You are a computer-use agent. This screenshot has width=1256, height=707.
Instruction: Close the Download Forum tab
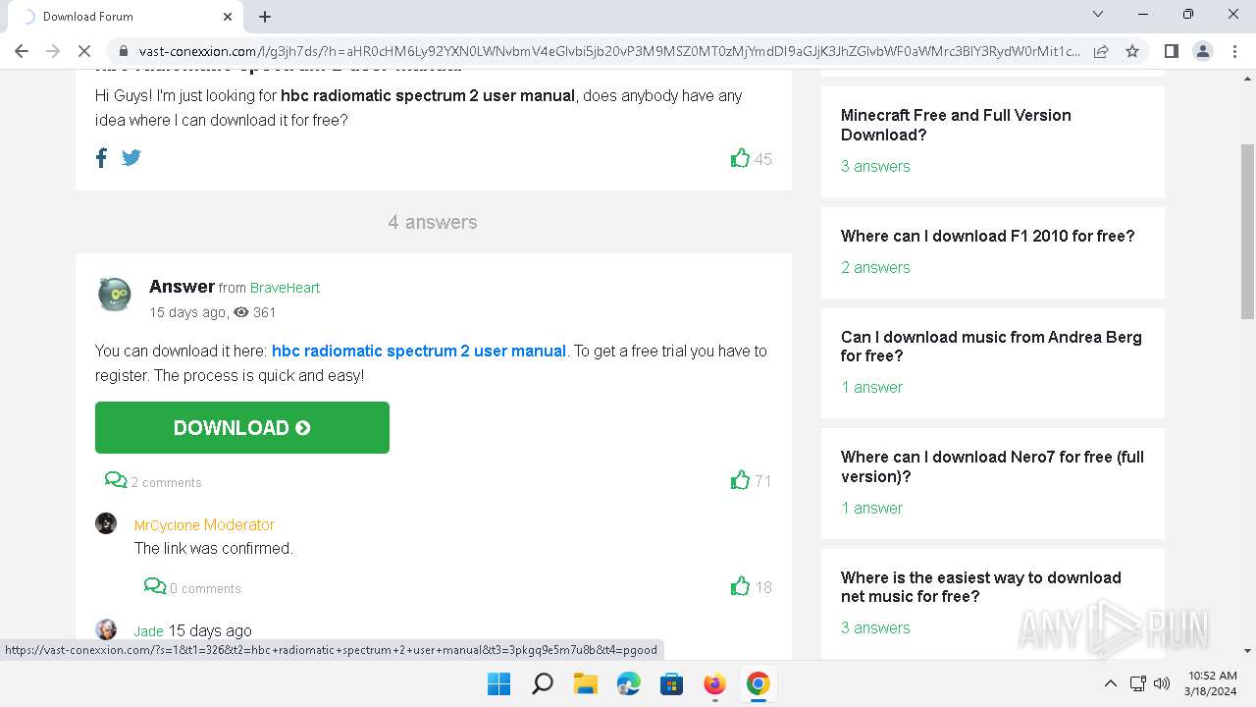click(x=228, y=17)
